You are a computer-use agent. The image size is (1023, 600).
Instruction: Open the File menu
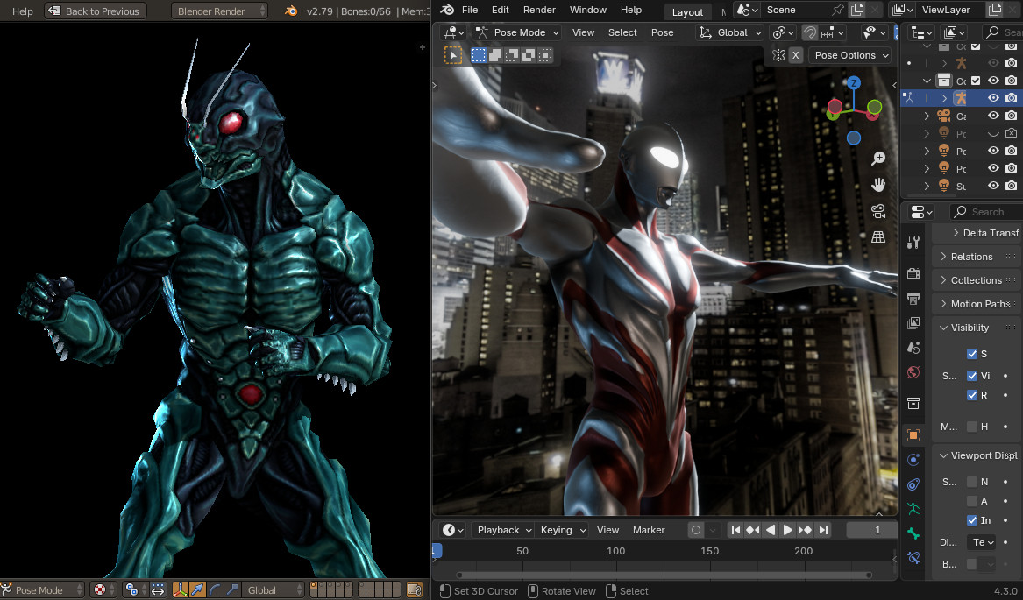click(x=470, y=10)
